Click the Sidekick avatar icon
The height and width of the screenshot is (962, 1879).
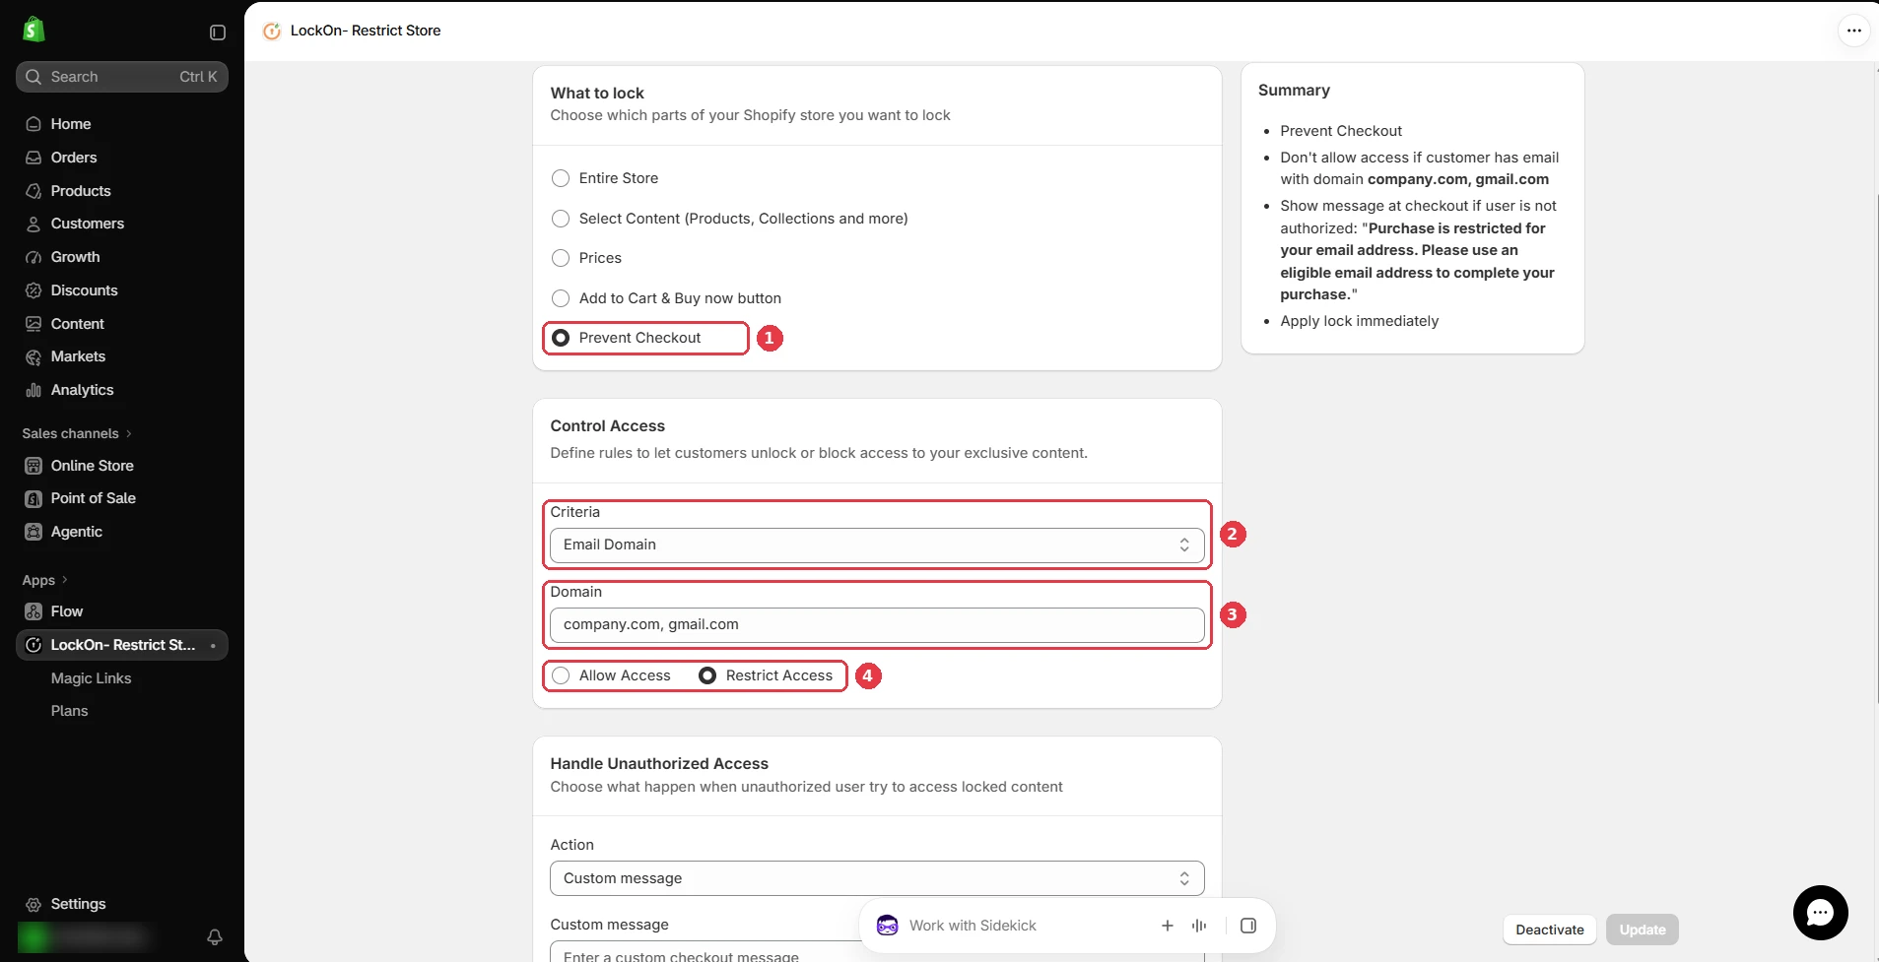(x=887, y=926)
